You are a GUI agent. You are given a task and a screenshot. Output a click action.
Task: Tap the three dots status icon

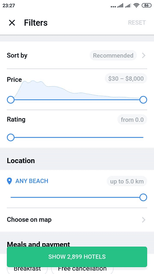click(x=113, y=7)
